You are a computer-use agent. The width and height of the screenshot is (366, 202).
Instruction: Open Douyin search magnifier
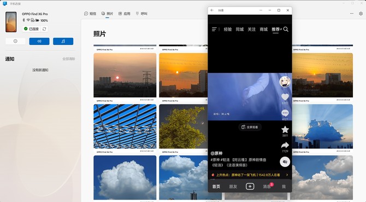(286, 29)
